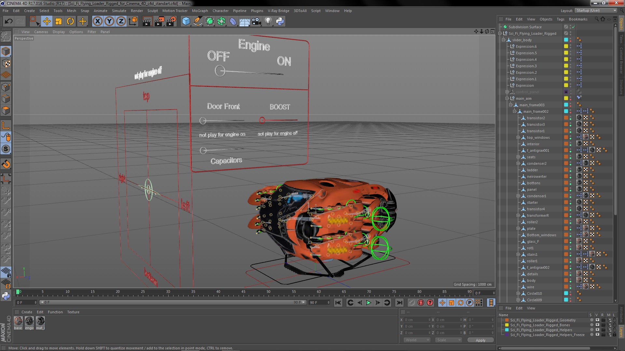Open Material Manager Texture menu
Image resolution: width=625 pixels, height=351 pixels.
(73, 312)
